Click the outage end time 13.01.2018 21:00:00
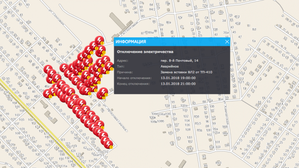This screenshot has width=299, height=168. coord(178,84)
